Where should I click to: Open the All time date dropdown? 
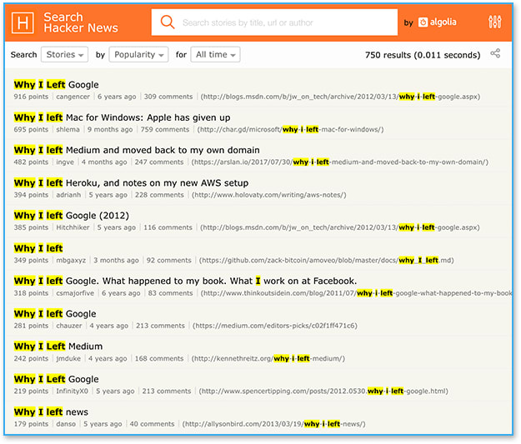215,54
